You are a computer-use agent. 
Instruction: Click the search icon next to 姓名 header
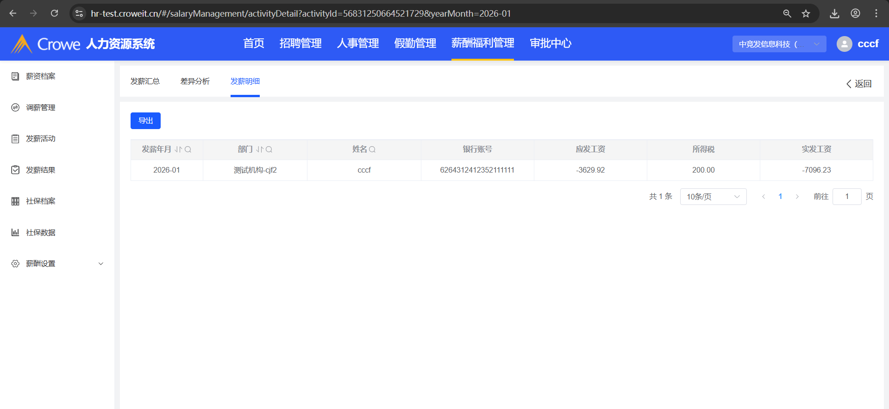pyautogui.click(x=372, y=149)
